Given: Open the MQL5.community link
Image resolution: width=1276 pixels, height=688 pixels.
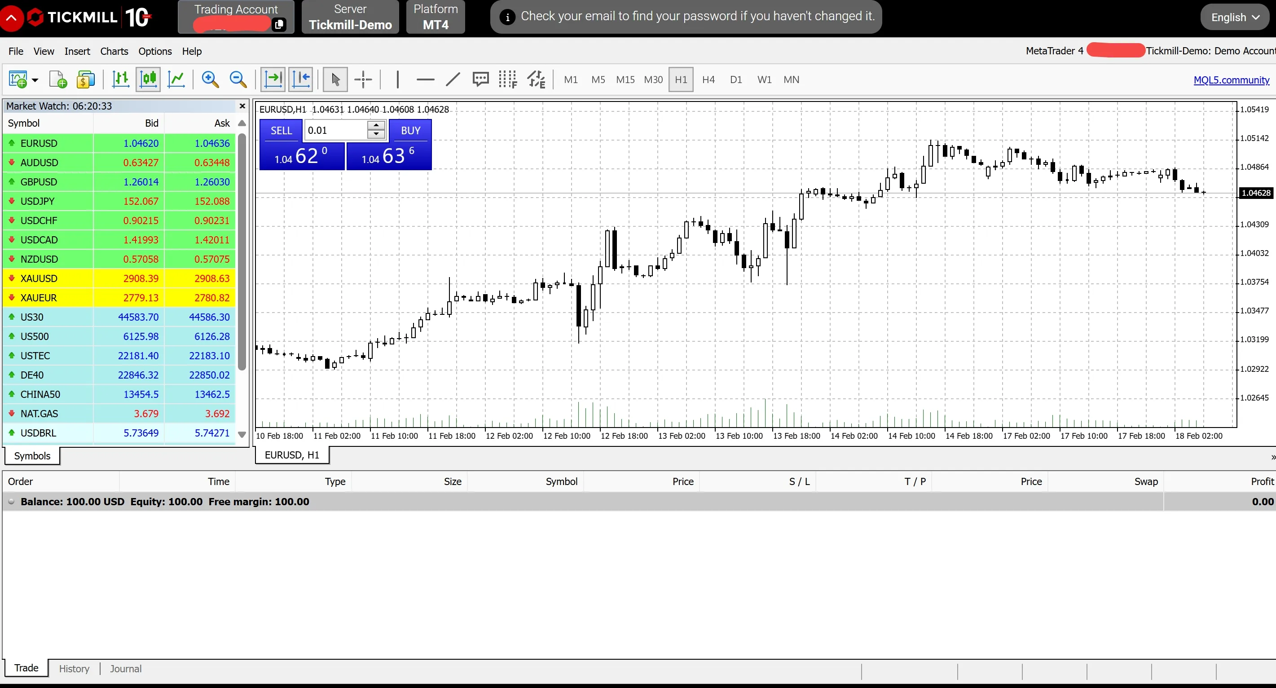Looking at the screenshot, I should [x=1232, y=80].
